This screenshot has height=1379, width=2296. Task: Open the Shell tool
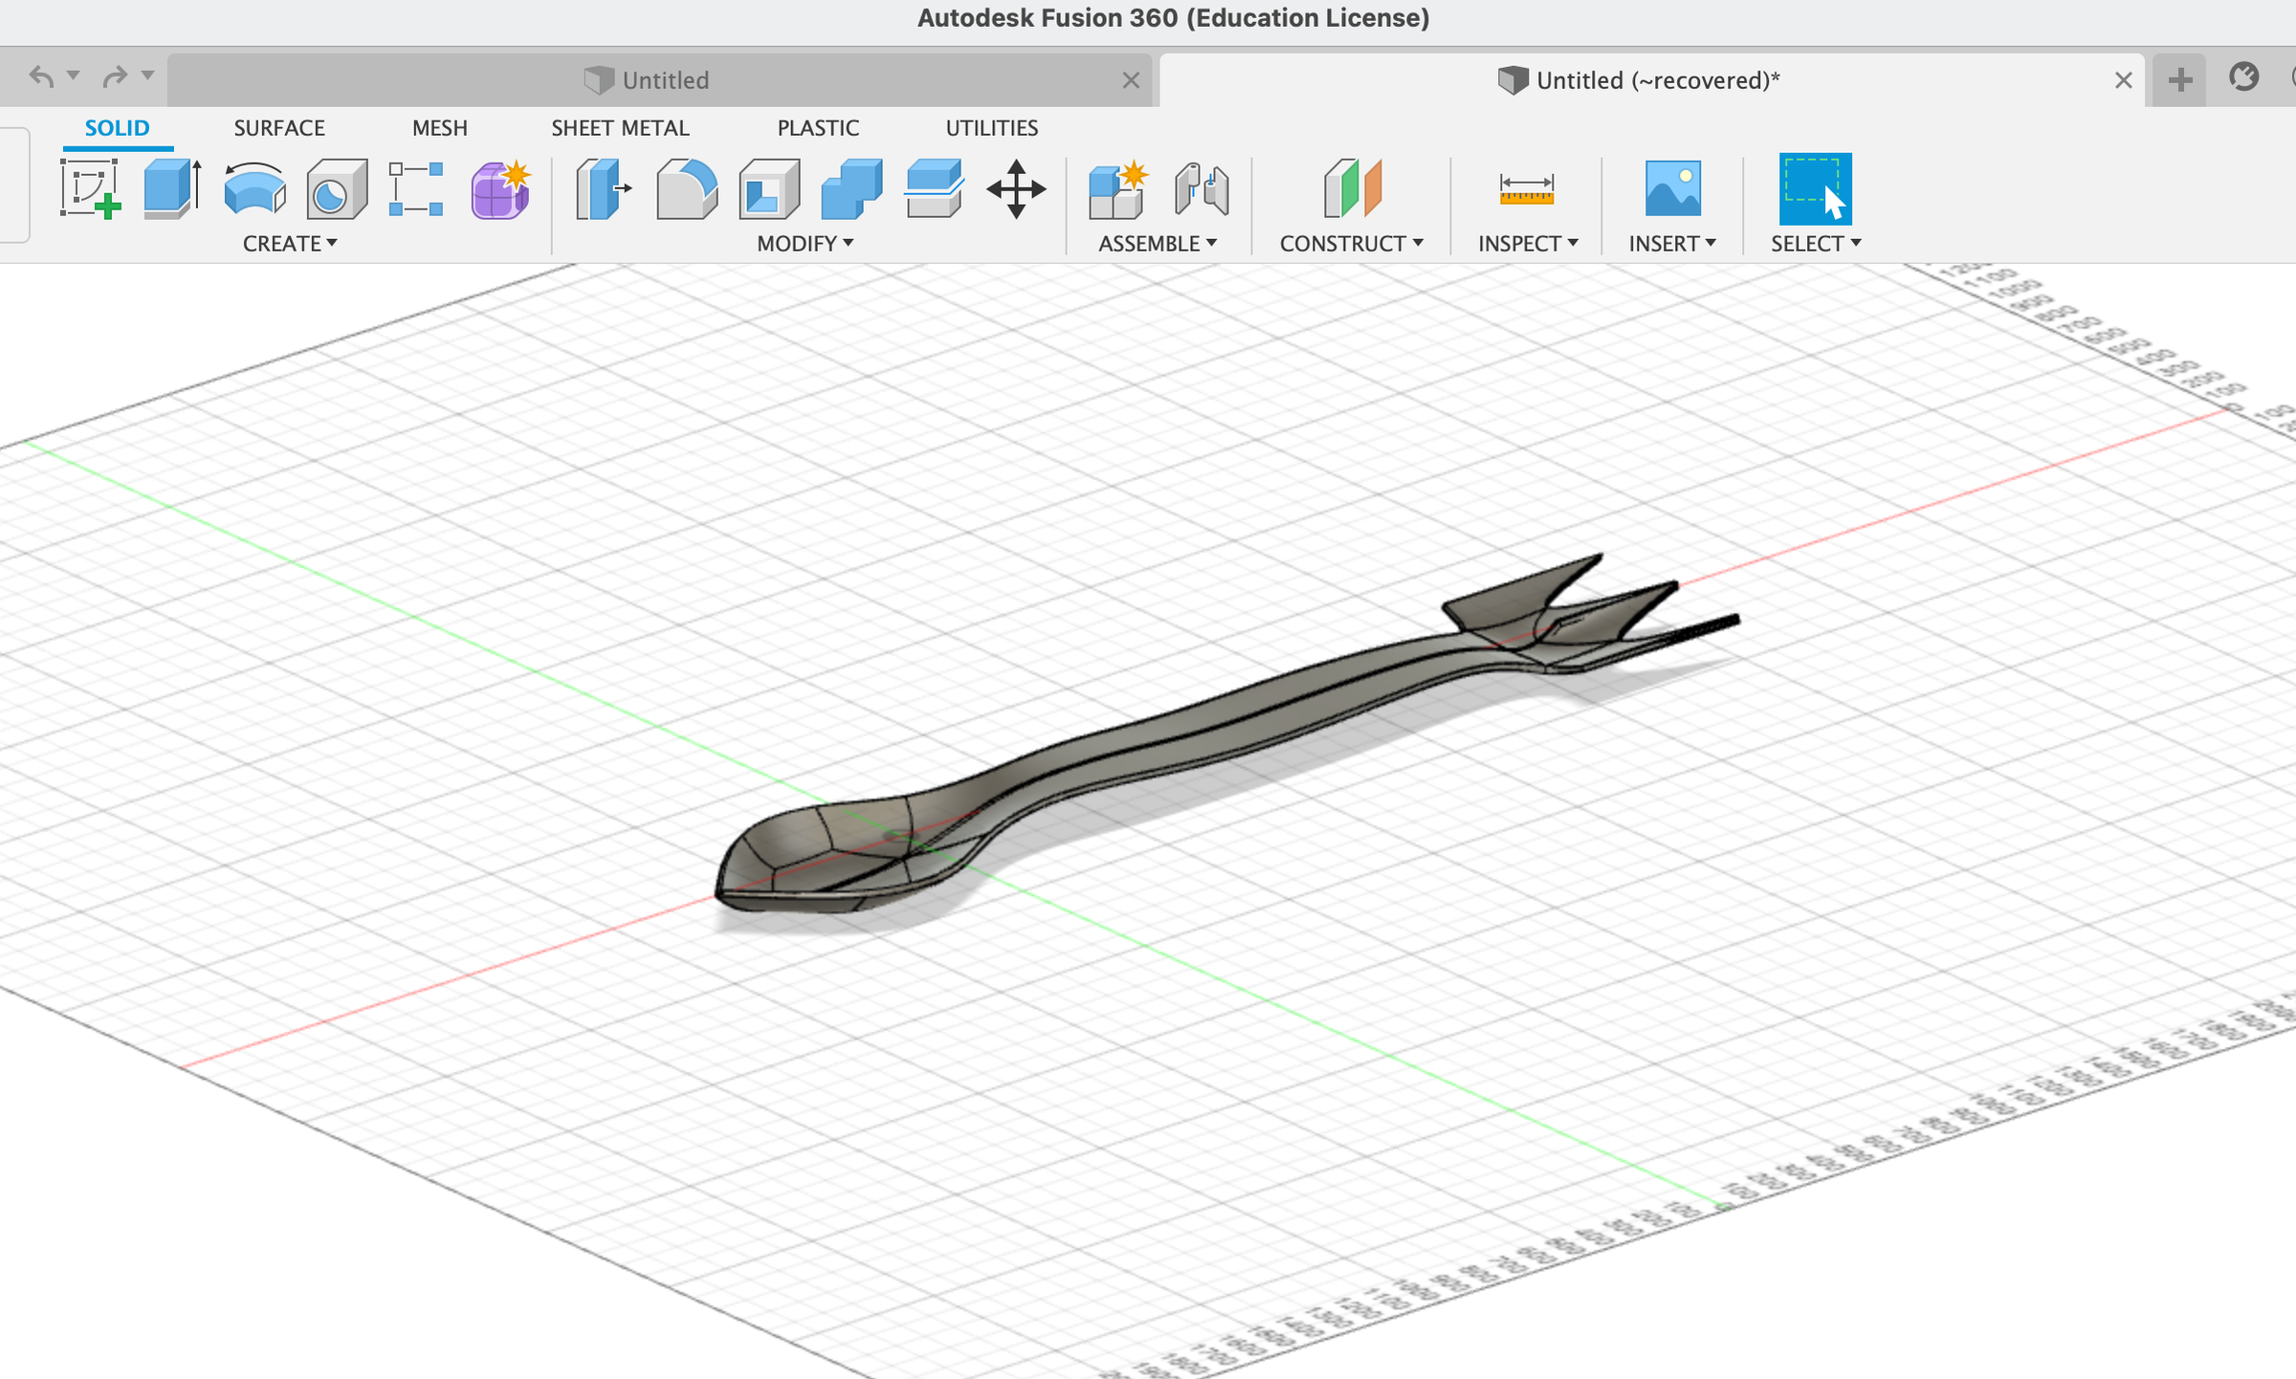coord(768,188)
